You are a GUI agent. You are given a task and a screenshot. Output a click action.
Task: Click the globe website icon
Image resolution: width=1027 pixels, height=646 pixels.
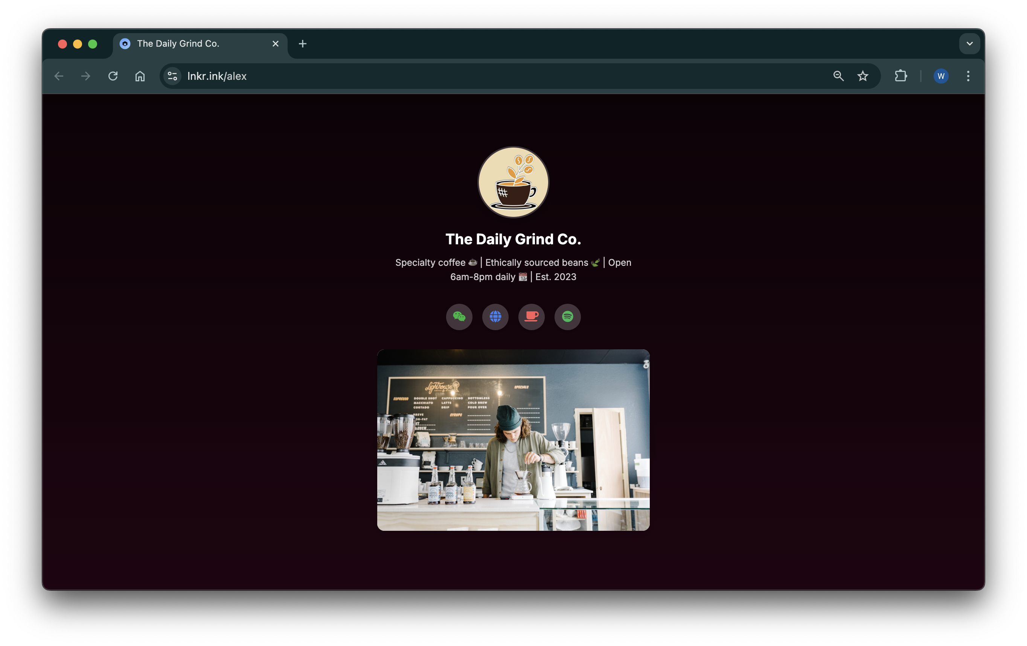point(495,317)
